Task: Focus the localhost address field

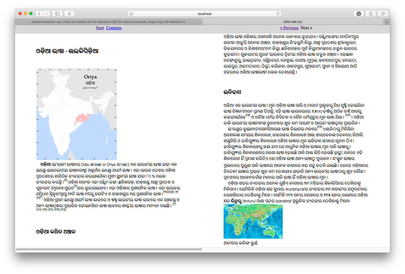Action: coord(205,14)
